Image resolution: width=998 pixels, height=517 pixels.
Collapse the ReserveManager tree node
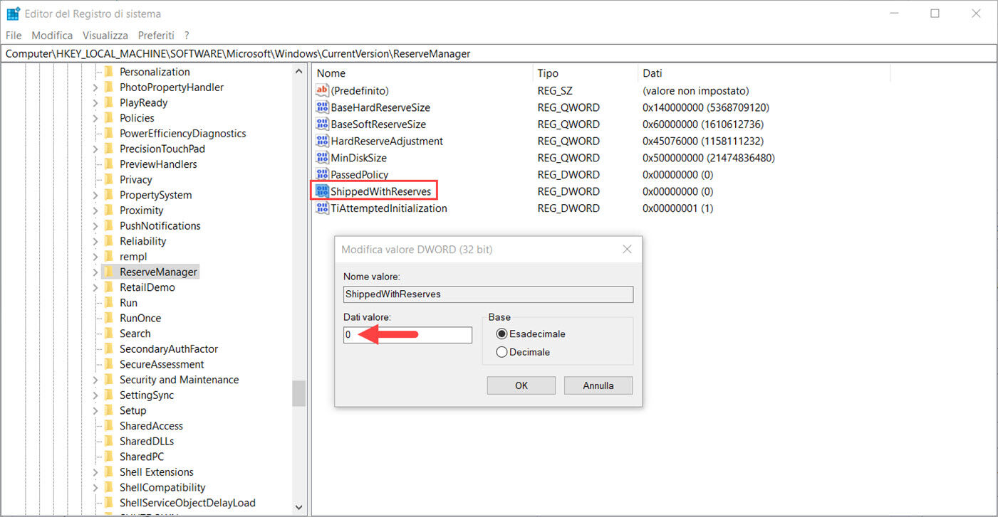tap(94, 271)
